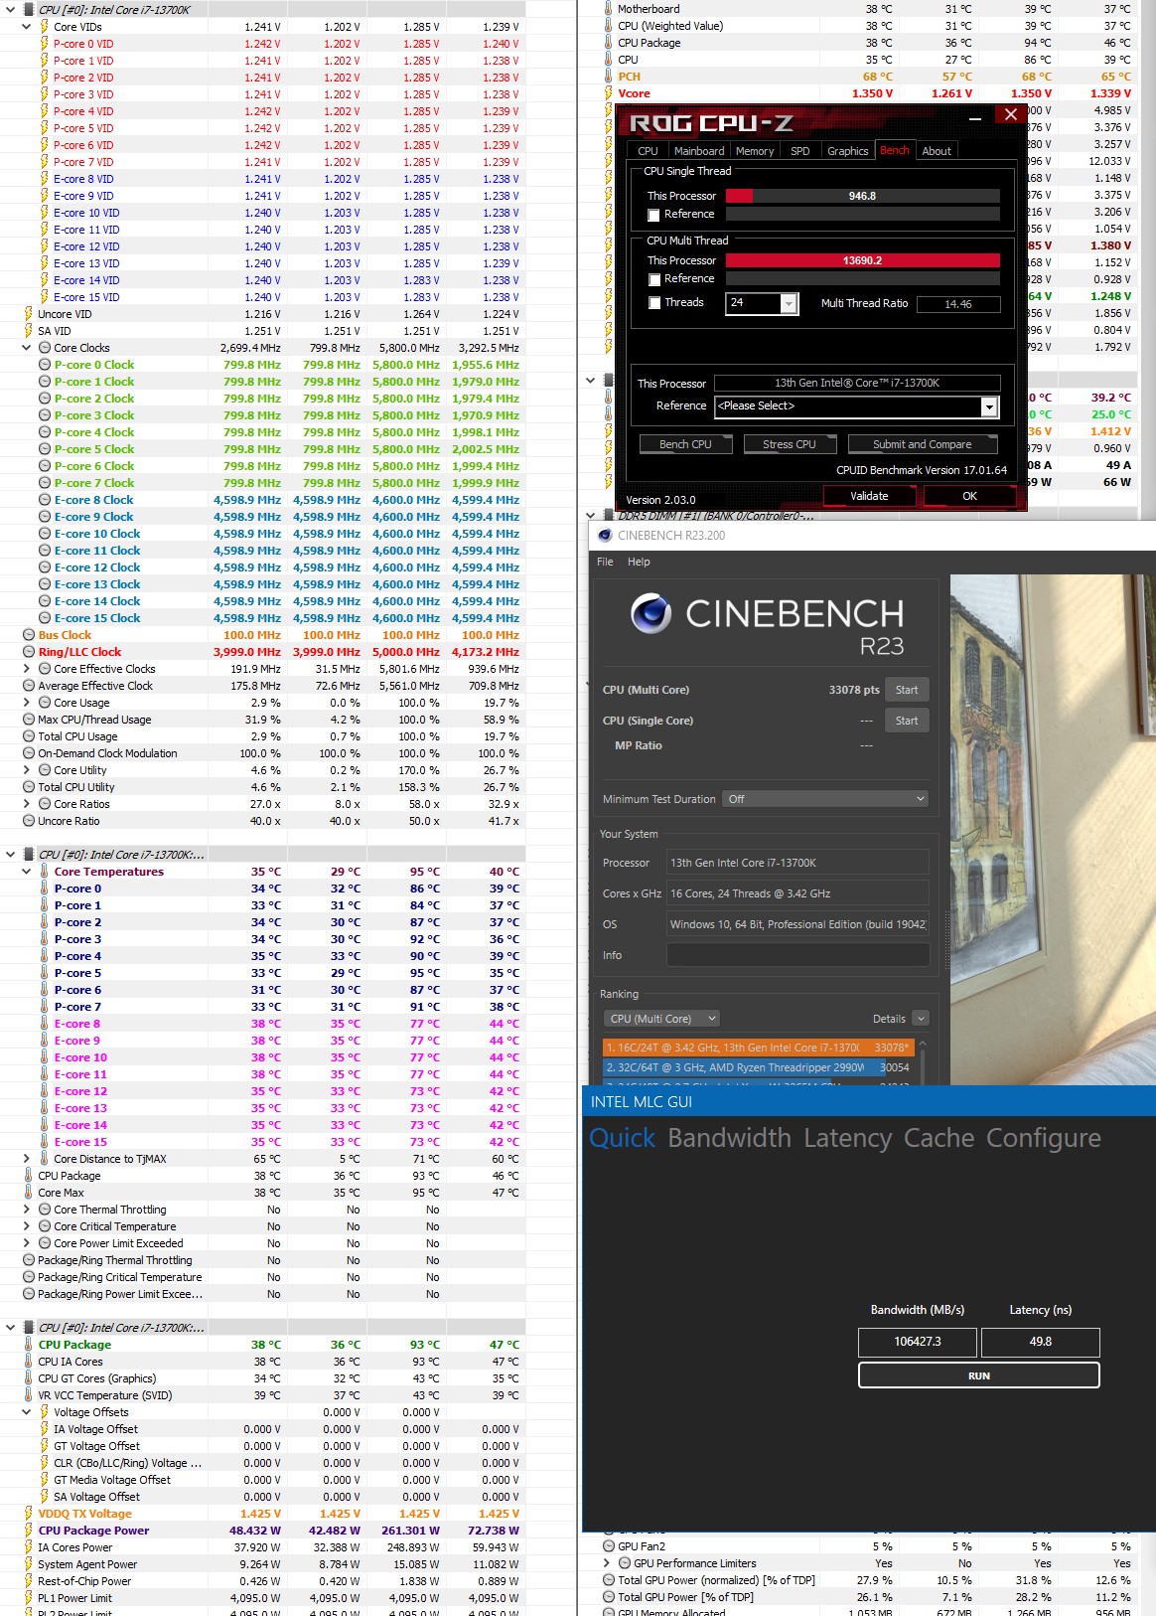The width and height of the screenshot is (1156, 1616).
Task: Click the P-core 0 temperature thermometer icon
Action: click(45, 889)
